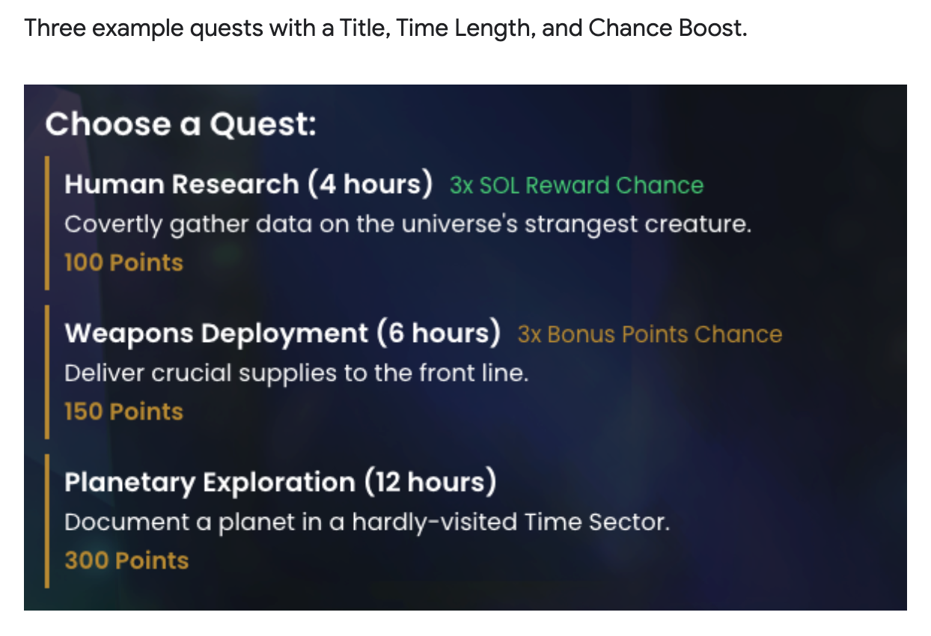Click the caption above the quest image
The width and height of the screenshot is (931, 636).
coord(386,28)
